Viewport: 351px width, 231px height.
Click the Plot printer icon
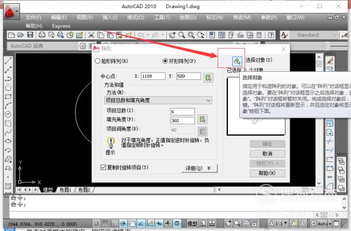[42, 35]
